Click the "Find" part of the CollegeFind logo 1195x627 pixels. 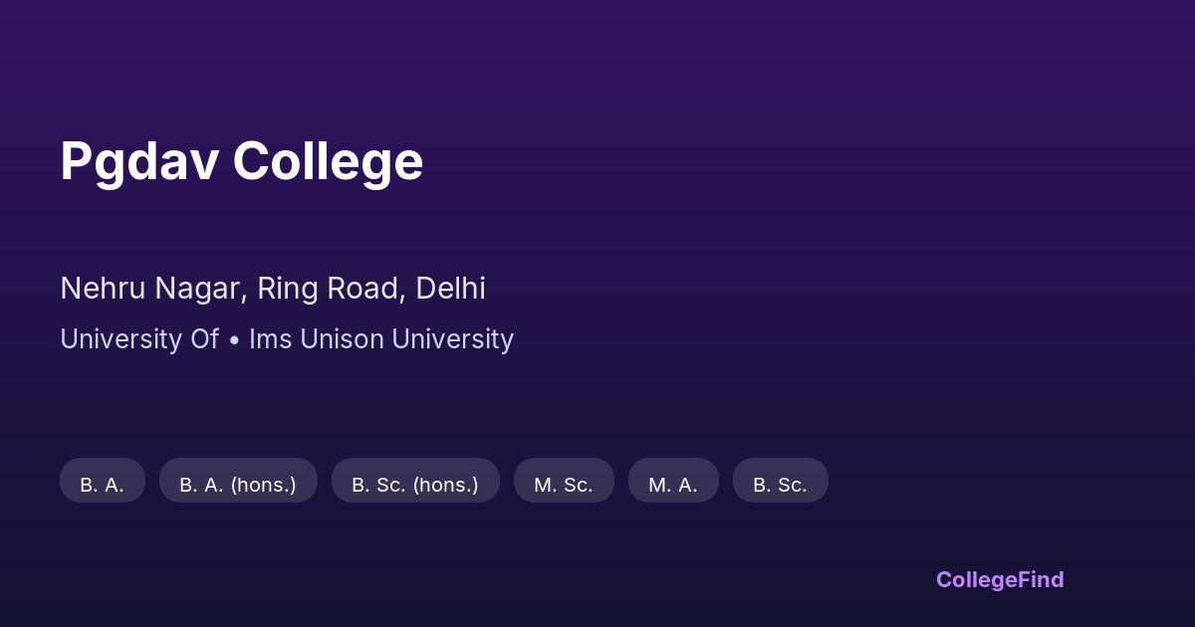1041,579
